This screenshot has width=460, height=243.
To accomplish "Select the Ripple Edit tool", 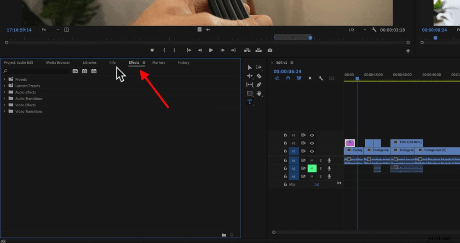I will tap(250, 76).
